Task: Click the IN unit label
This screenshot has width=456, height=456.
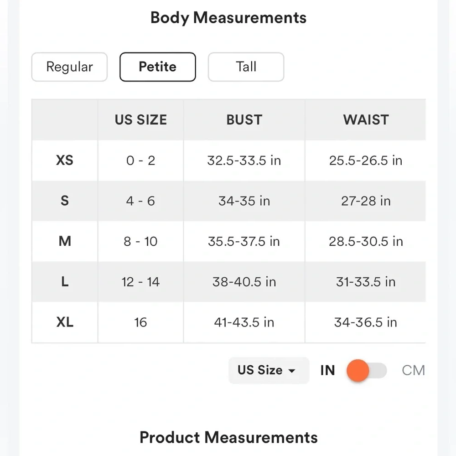Action: (x=327, y=370)
